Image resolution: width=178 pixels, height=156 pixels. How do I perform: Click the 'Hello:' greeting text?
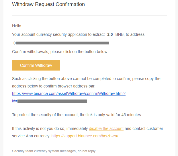[17, 26]
